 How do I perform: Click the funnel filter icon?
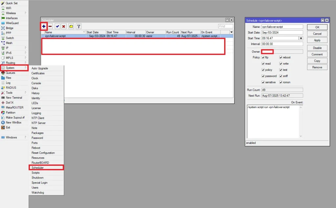click(x=79, y=26)
